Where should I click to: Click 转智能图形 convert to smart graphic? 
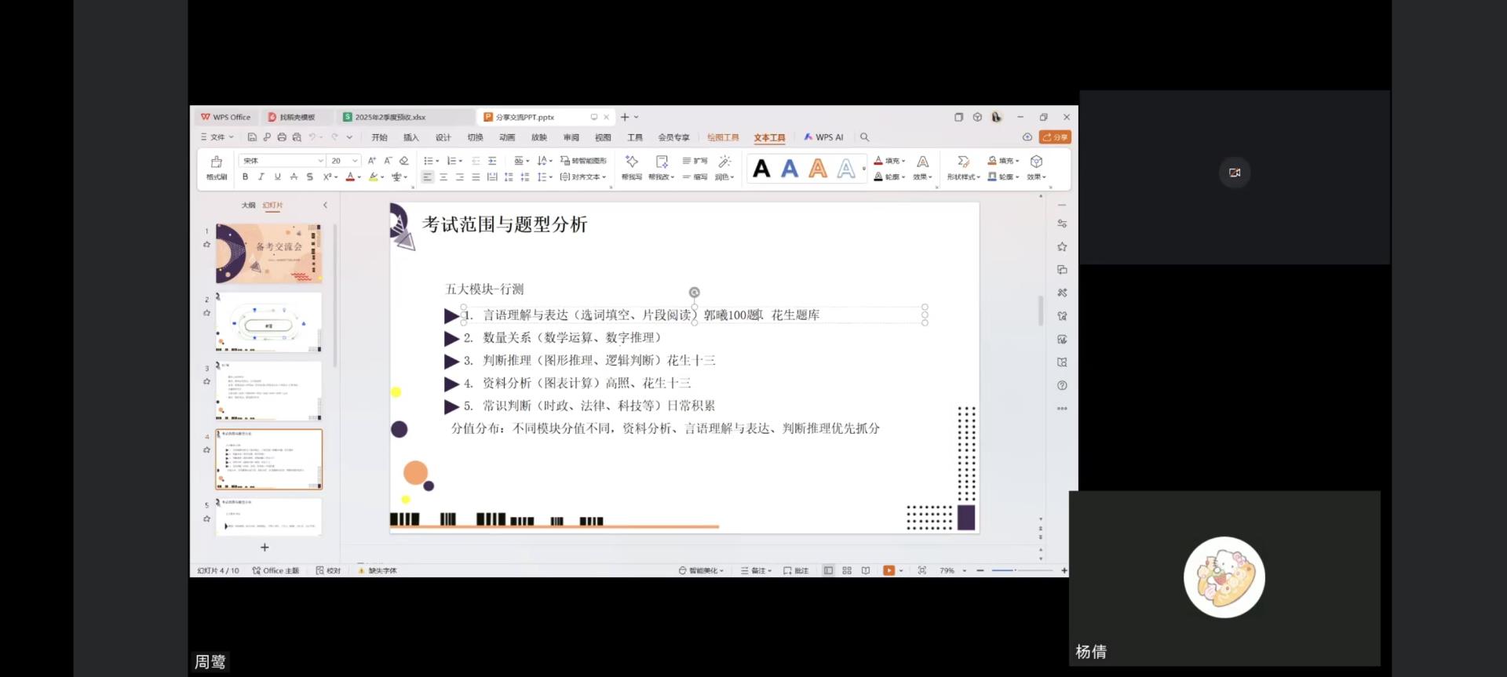pyautogui.click(x=583, y=160)
